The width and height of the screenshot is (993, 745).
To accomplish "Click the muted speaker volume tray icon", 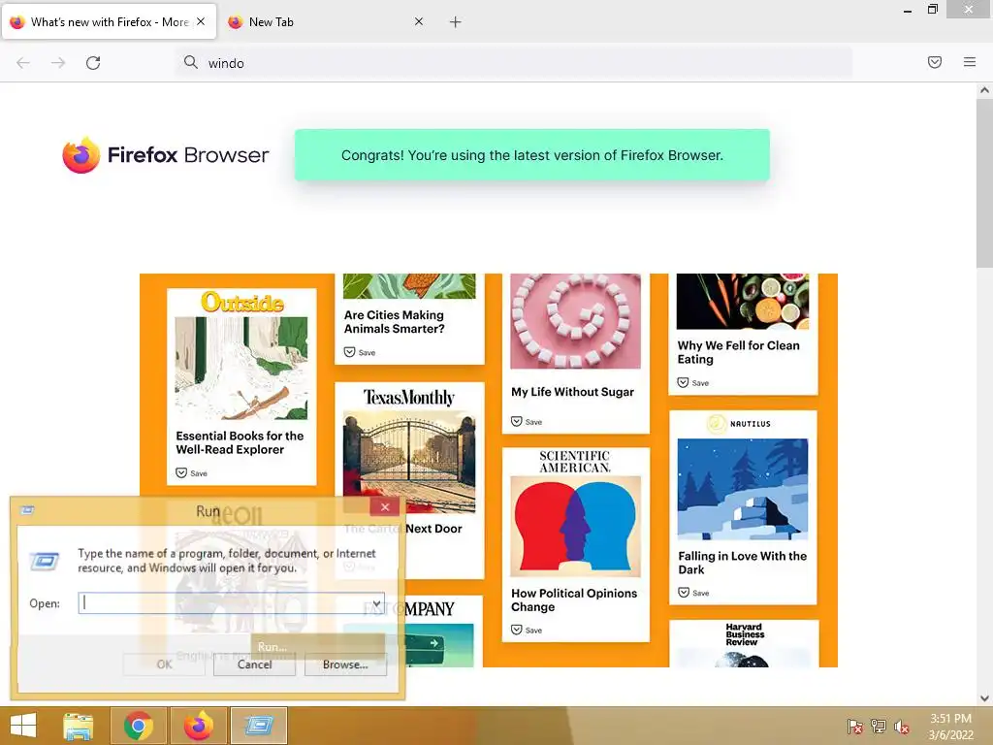I will (x=902, y=727).
